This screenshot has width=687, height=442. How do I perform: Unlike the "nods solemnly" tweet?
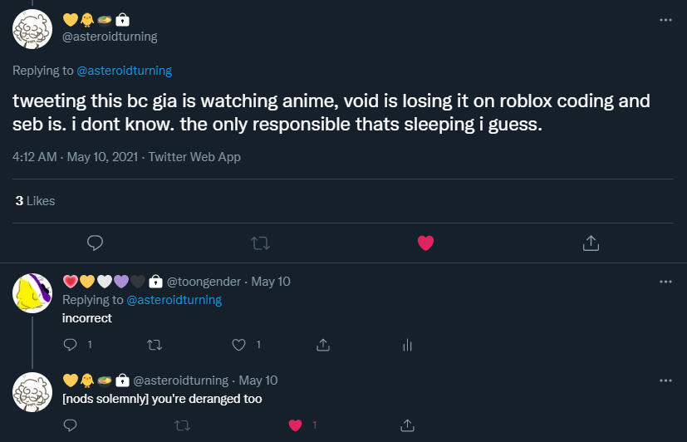point(294,425)
